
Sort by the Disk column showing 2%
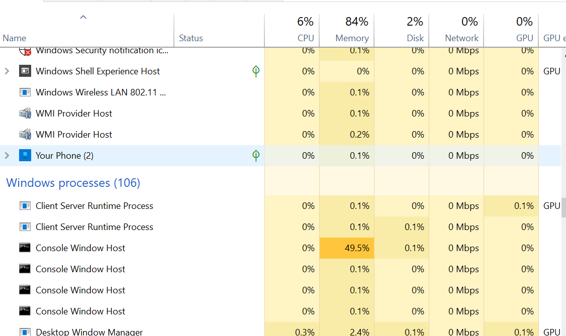pos(402,30)
